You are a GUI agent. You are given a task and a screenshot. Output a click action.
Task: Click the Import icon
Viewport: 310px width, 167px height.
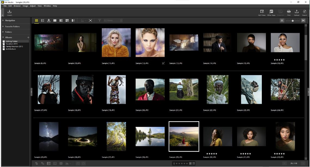point(10,12)
